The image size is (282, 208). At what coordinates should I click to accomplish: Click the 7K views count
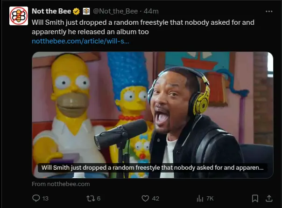pyautogui.click(x=210, y=198)
